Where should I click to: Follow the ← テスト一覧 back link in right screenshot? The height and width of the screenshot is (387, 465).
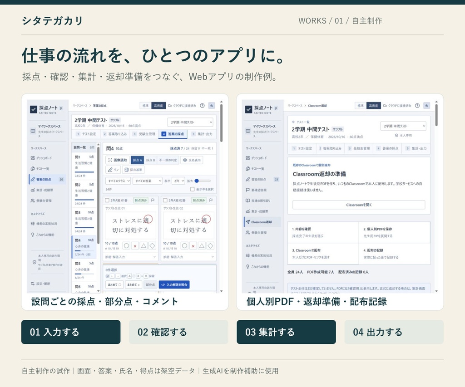(301, 122)
